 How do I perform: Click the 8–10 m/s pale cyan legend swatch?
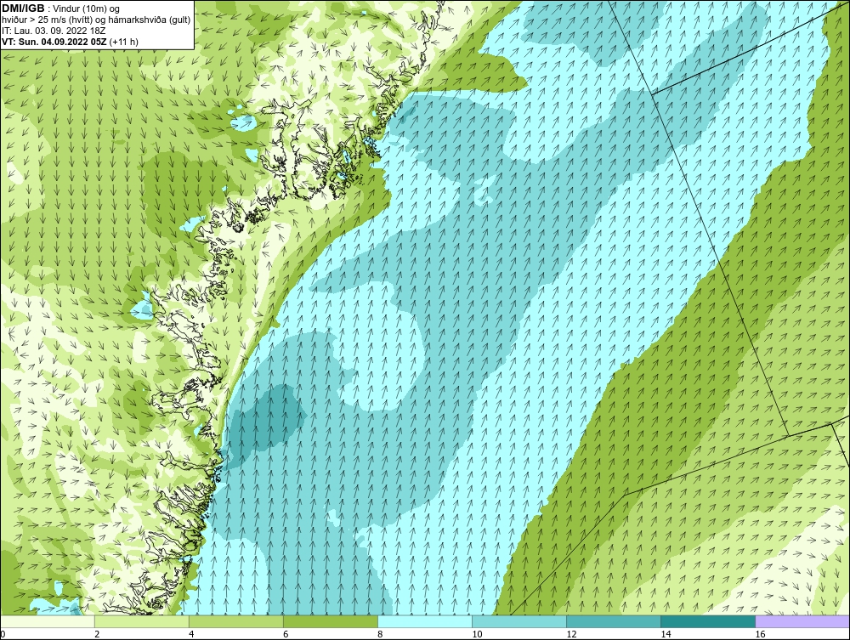click(425, 621)
